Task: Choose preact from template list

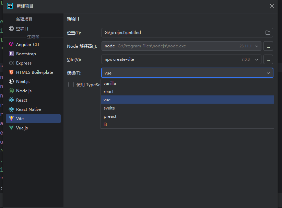Action: point(187,116)
